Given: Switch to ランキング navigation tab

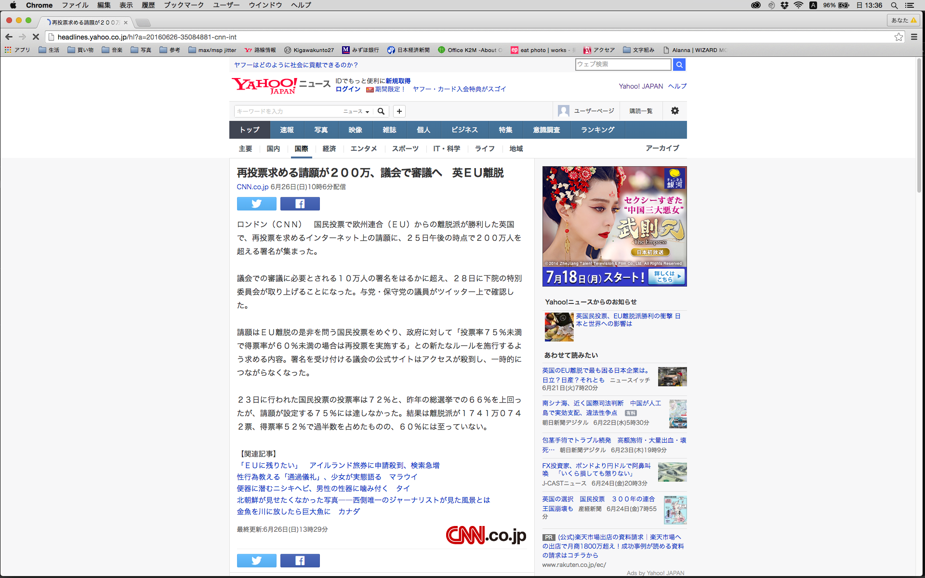Looking at the screenshot, I should click(597, 130).
